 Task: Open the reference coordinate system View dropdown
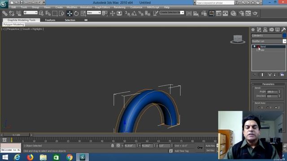point(94,13)
